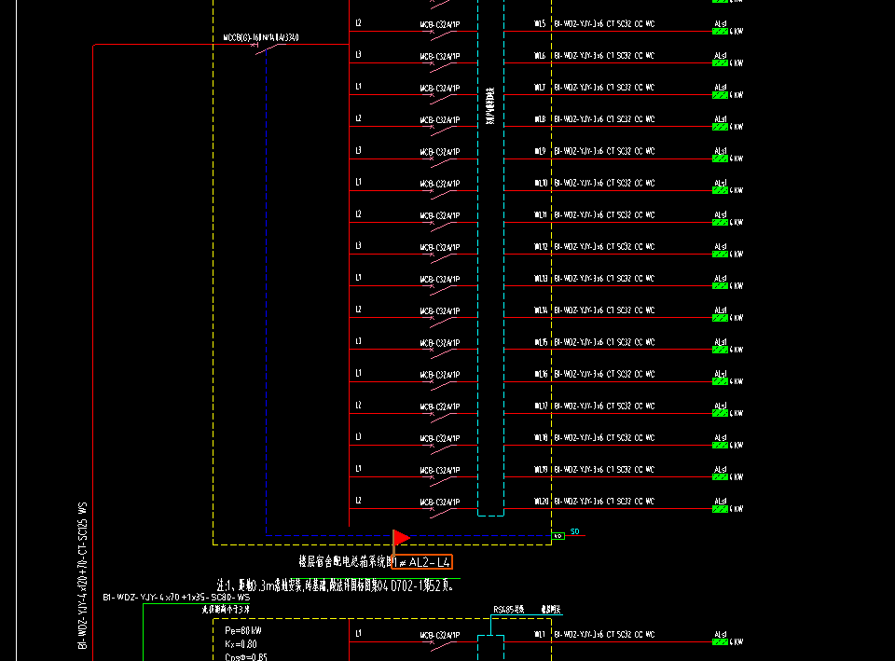Viewport: 895px width, 661px height.
Task: Select the Chinese system diagram title text
Action: point(345,561)
